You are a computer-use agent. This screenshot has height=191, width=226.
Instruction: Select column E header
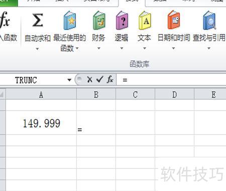point(210,94)
